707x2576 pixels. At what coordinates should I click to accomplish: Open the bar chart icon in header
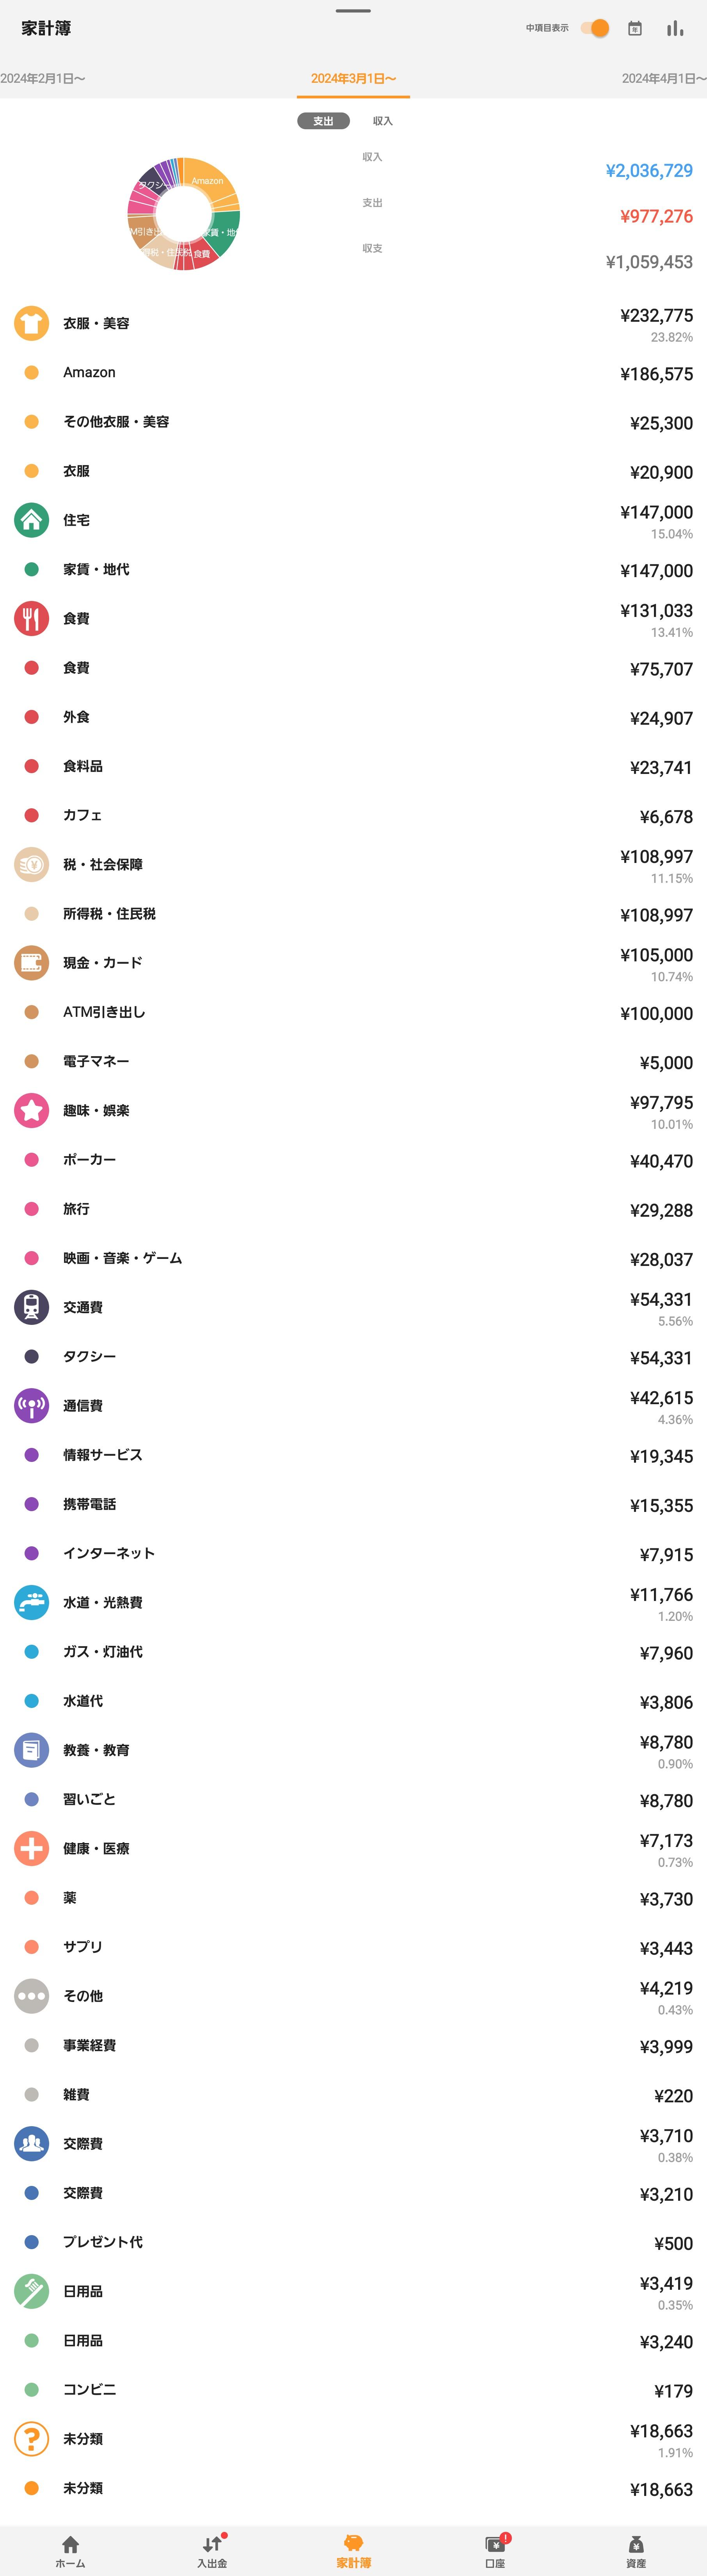[x=675, y=28]
